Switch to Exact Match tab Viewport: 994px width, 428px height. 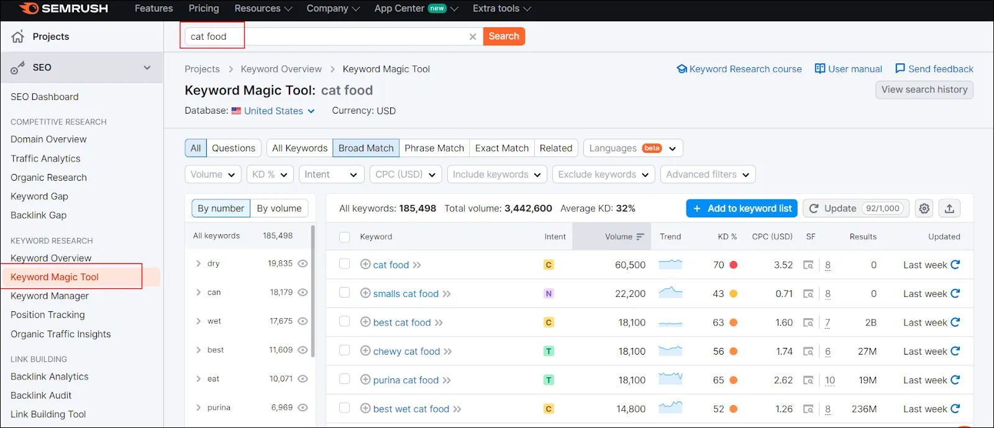coord(502,148)
